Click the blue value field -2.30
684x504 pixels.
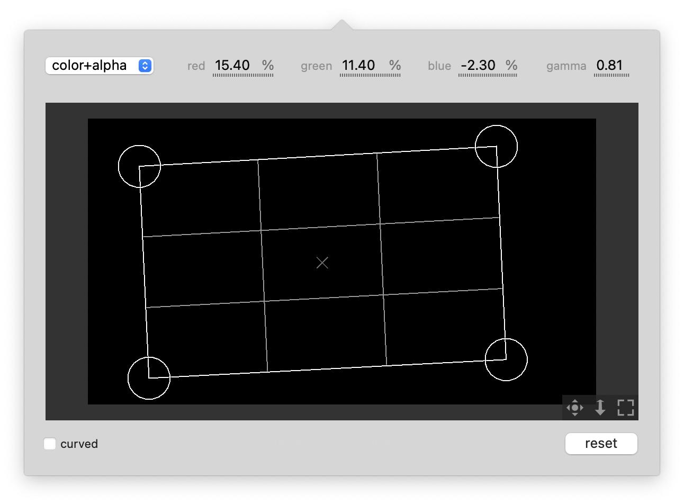(x=478, y=66)
